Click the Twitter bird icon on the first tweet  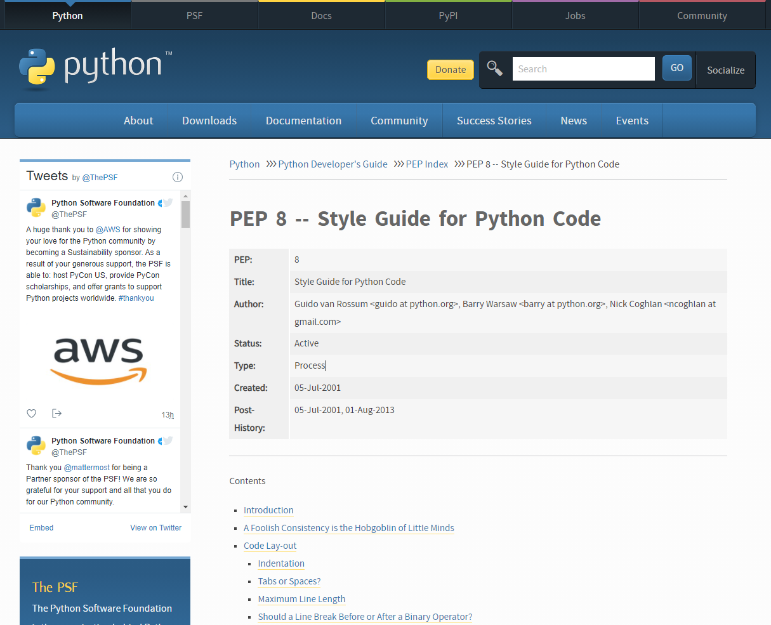tap(168, 203)
